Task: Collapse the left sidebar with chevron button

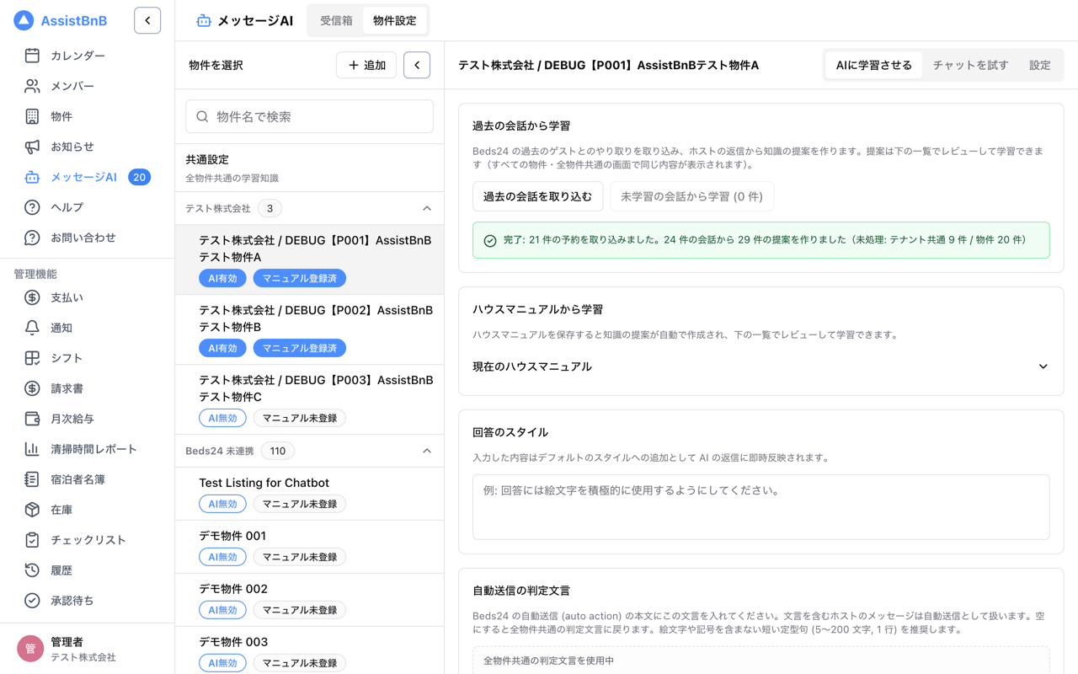Action: point(147,20)
